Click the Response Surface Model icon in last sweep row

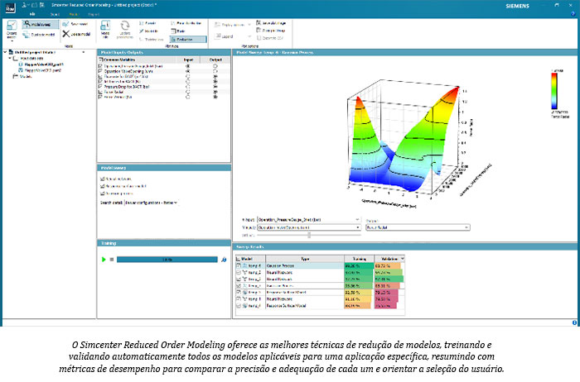[x=244, y=306]
